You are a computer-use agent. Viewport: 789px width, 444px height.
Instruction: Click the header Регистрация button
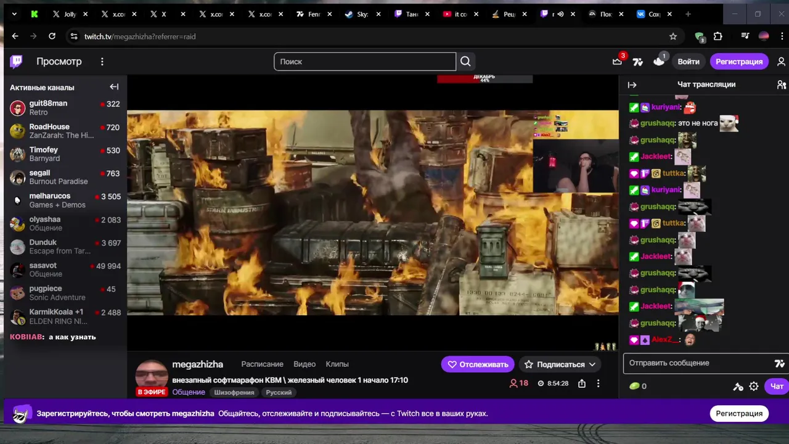click(x=739, y=62)
